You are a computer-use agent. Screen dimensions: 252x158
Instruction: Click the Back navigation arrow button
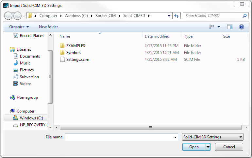click(x=8, y=16)
